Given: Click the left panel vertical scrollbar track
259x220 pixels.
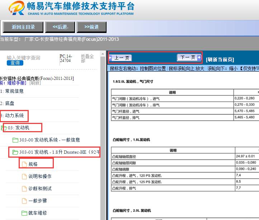Looking at the screenshot, I should [103, 138].
